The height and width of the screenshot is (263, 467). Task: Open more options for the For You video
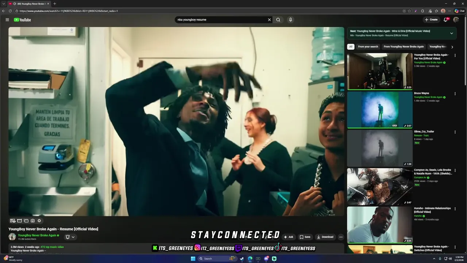pyautogui.click(x=455, y=56)
